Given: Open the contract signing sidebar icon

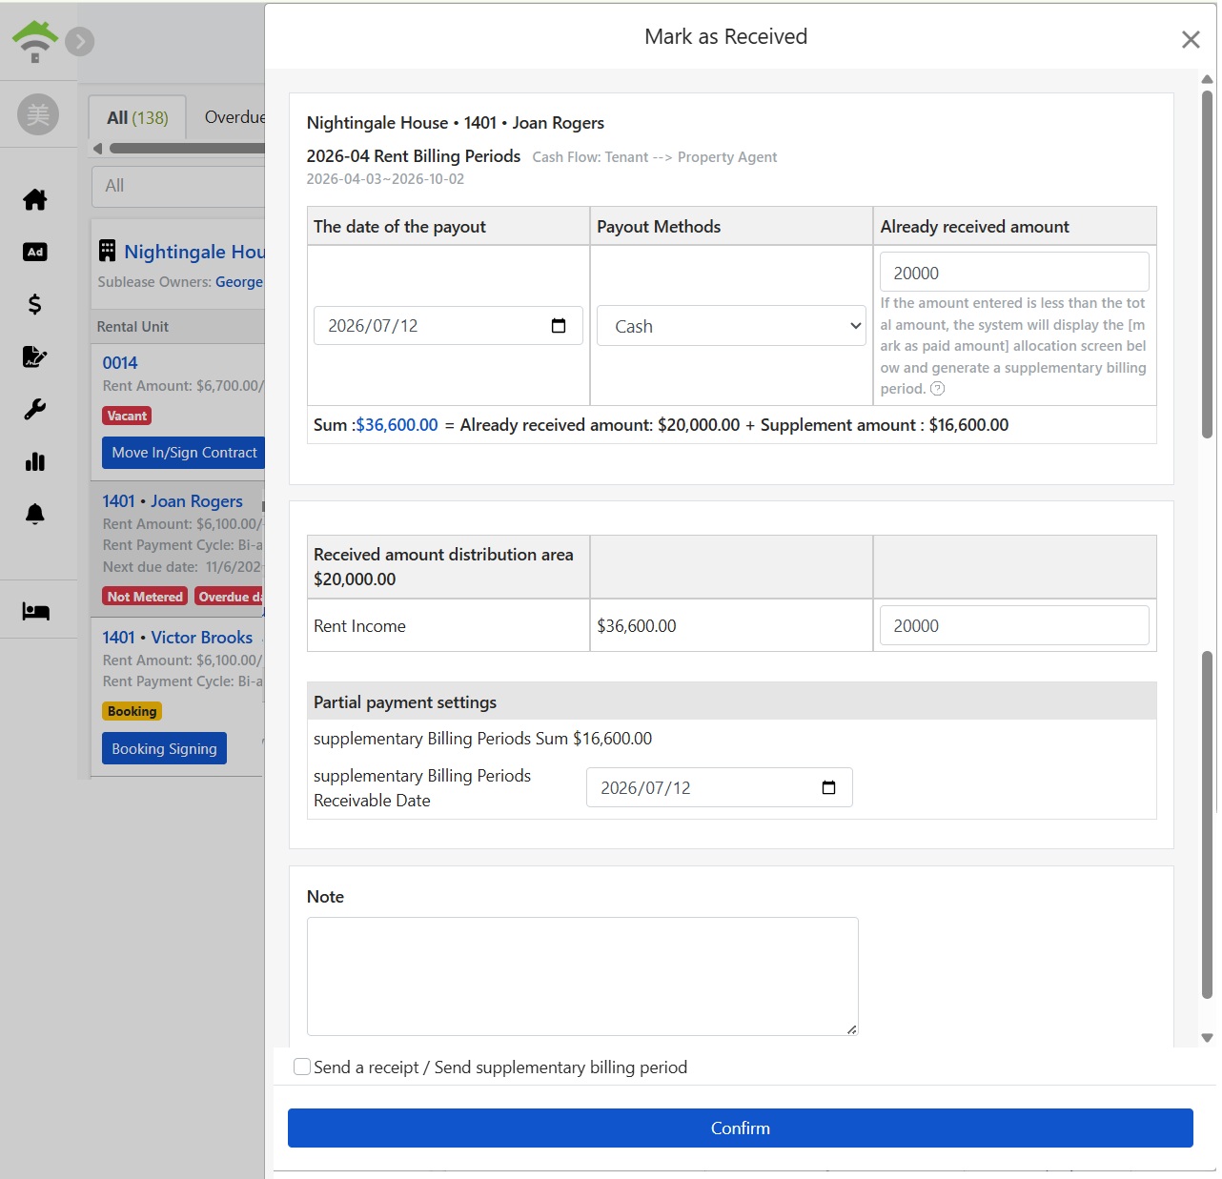Looking at the screenshot, I should pyautogui.click(x=35, y=356).
